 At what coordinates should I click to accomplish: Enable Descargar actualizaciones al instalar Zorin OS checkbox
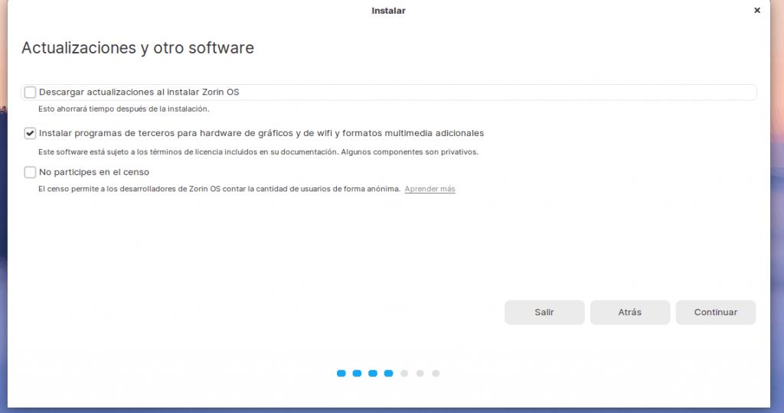coord(31,93)
